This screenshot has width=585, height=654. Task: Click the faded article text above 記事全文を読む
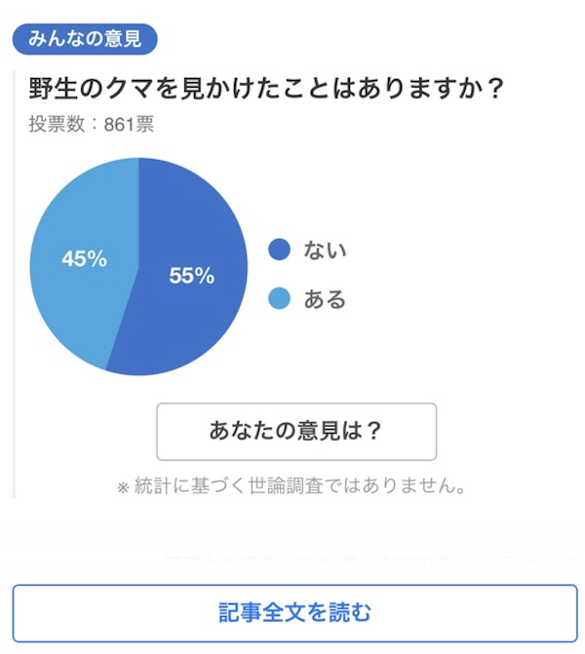click(370, 561)
